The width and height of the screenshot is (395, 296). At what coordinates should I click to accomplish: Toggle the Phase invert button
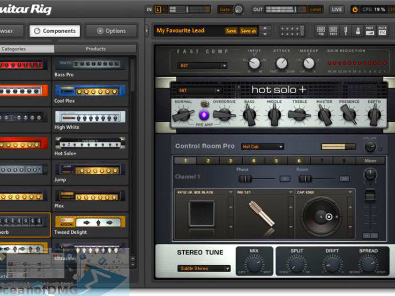[x=285, y=179]
